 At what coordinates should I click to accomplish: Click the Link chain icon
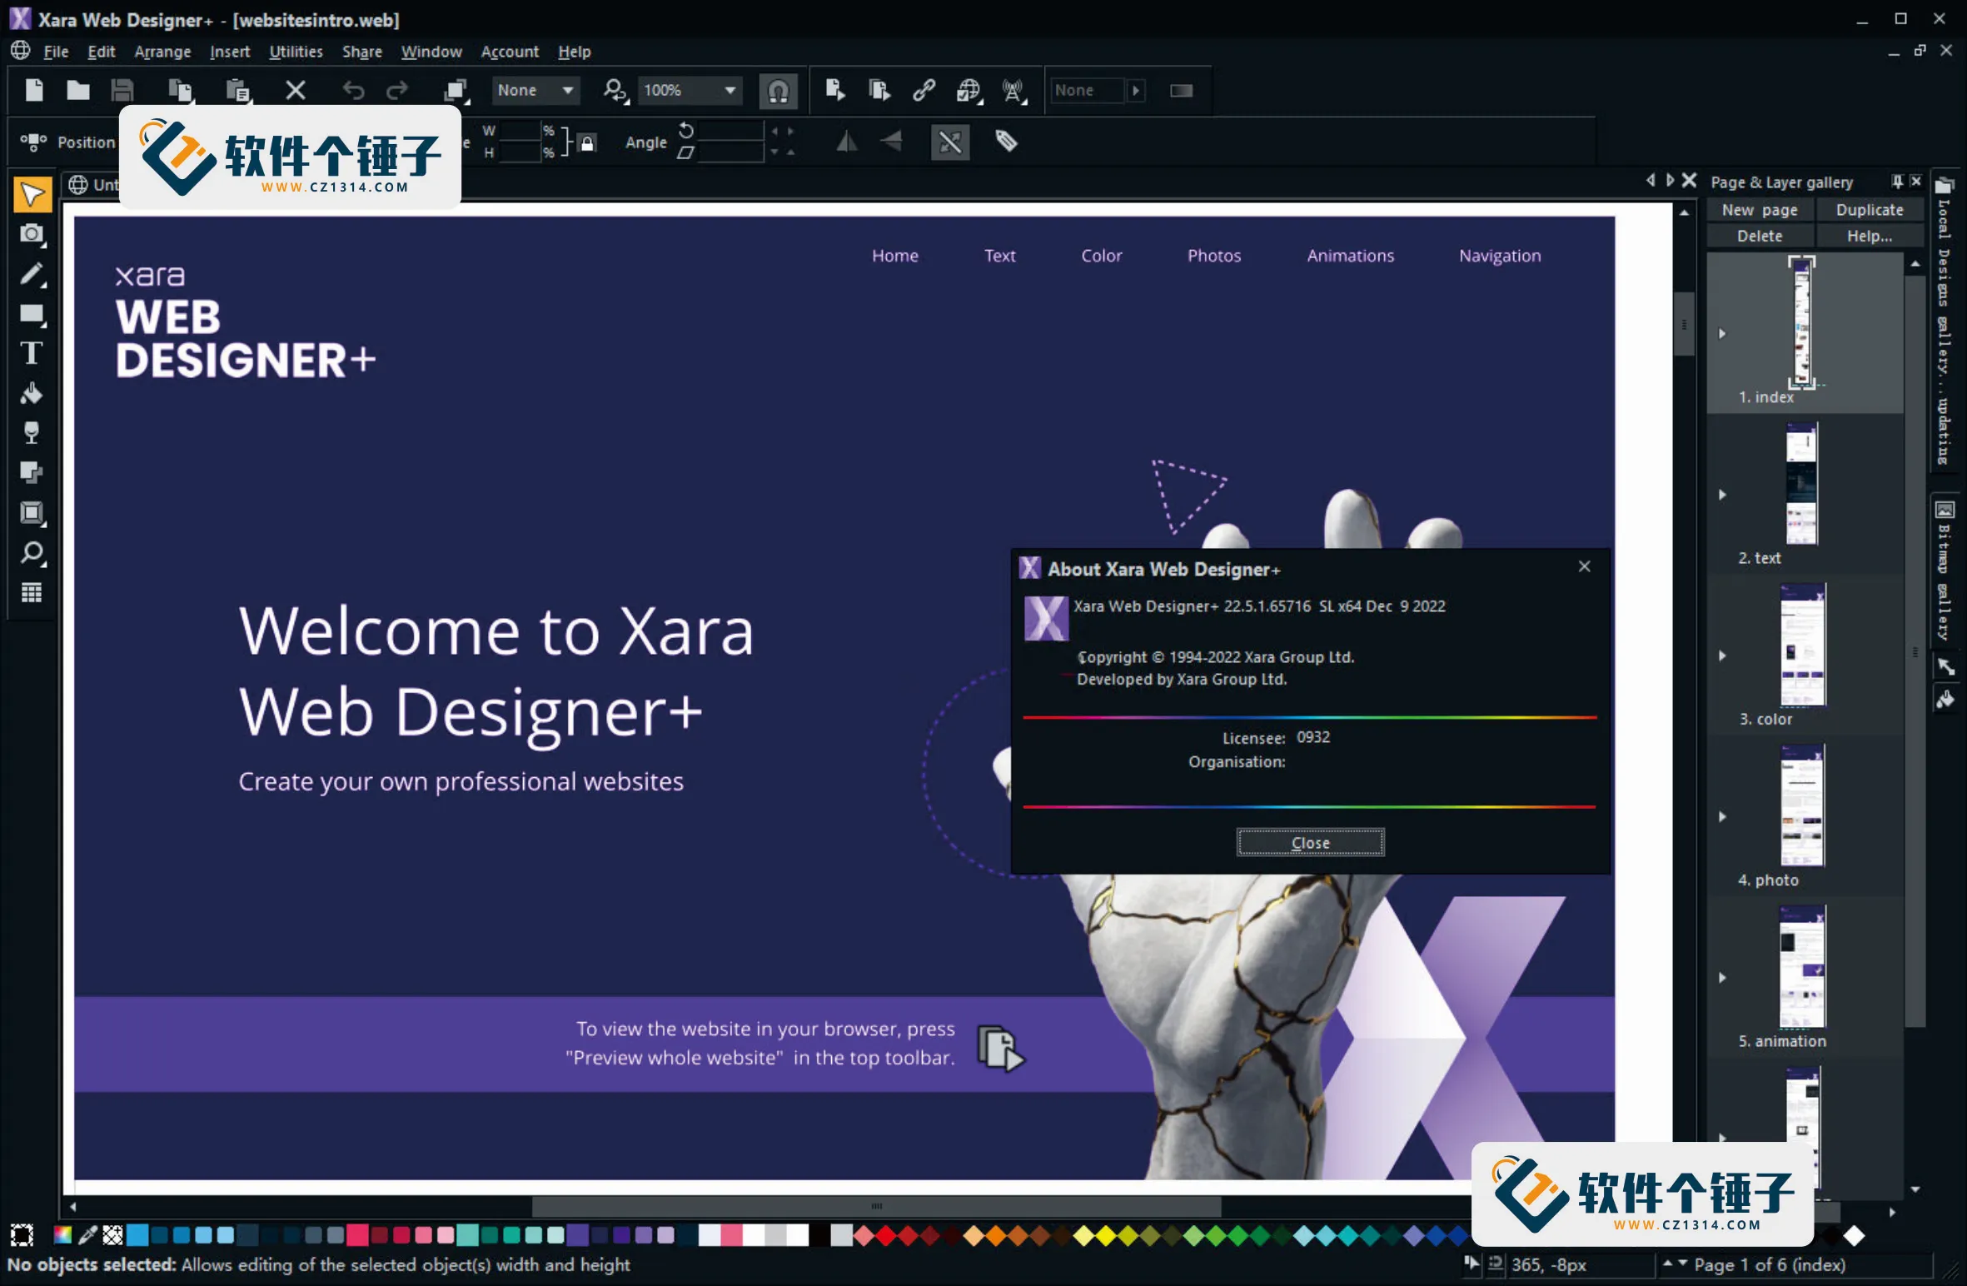click(924, 90)
